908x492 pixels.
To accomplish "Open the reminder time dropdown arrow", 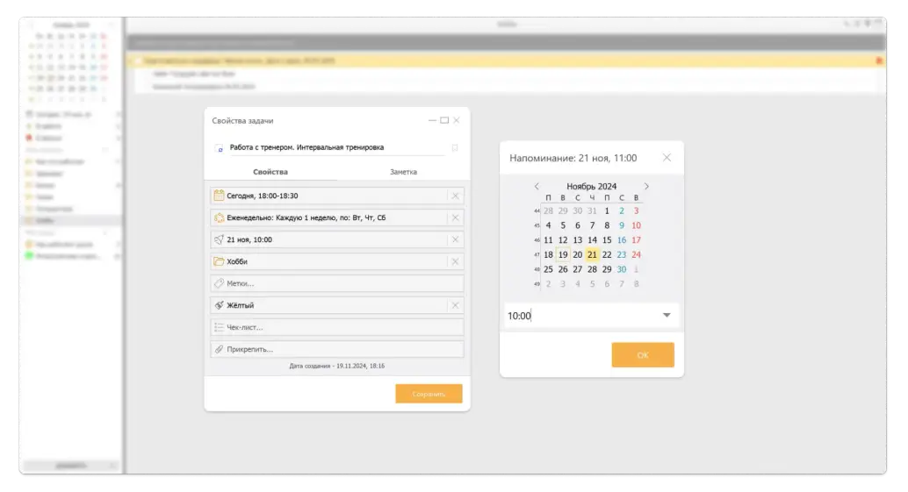I will pos(667,316).
